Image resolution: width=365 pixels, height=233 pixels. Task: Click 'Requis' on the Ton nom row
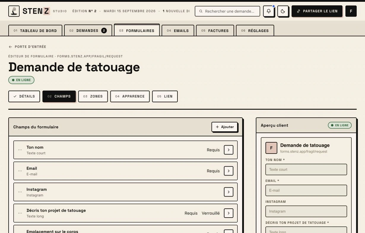tap(213, 150)
